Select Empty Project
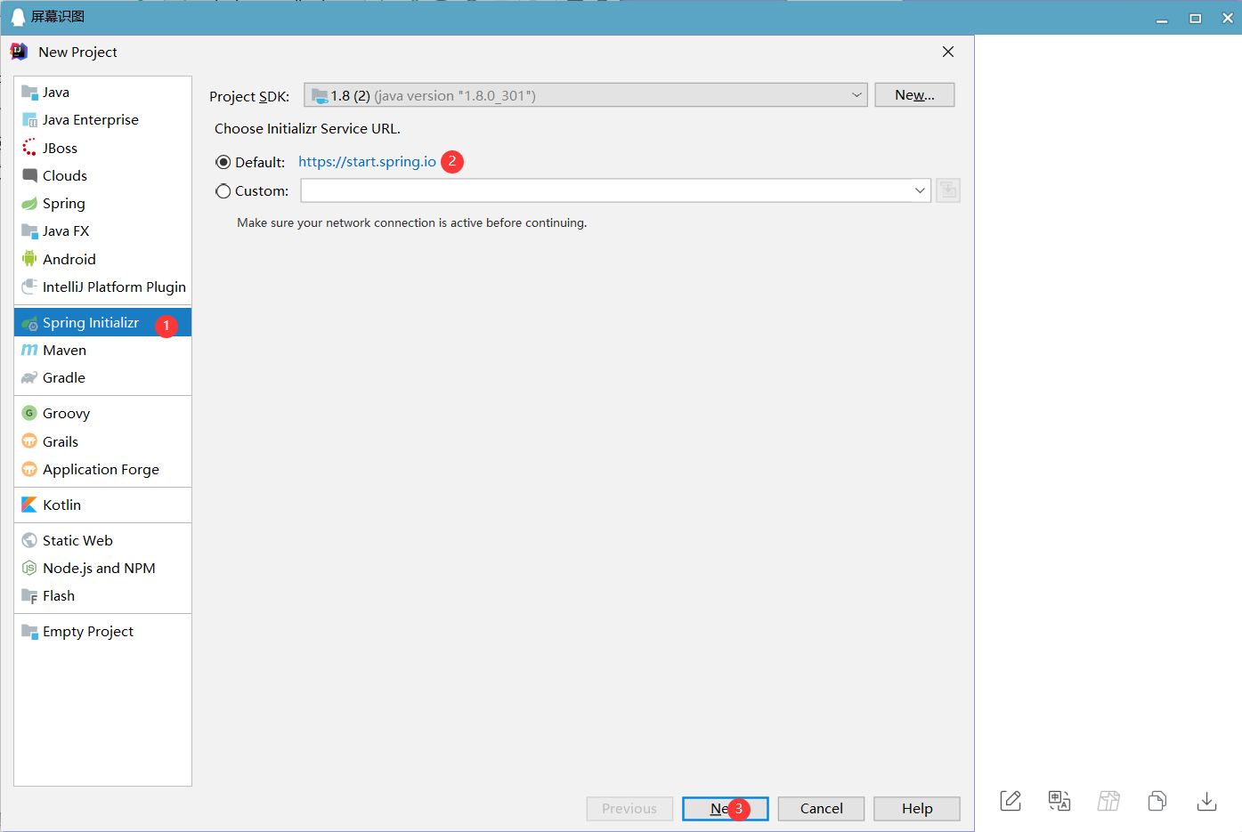This screenshot has height=832, width=1242. (102, 631)
